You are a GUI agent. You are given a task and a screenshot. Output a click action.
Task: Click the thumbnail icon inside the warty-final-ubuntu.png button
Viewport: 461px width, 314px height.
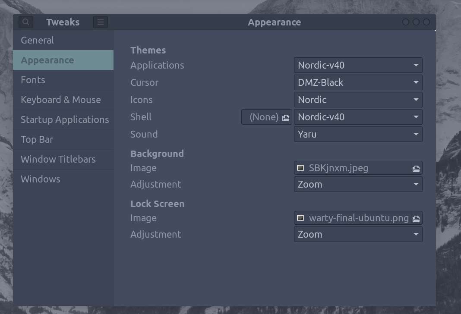tap(300, 218)
